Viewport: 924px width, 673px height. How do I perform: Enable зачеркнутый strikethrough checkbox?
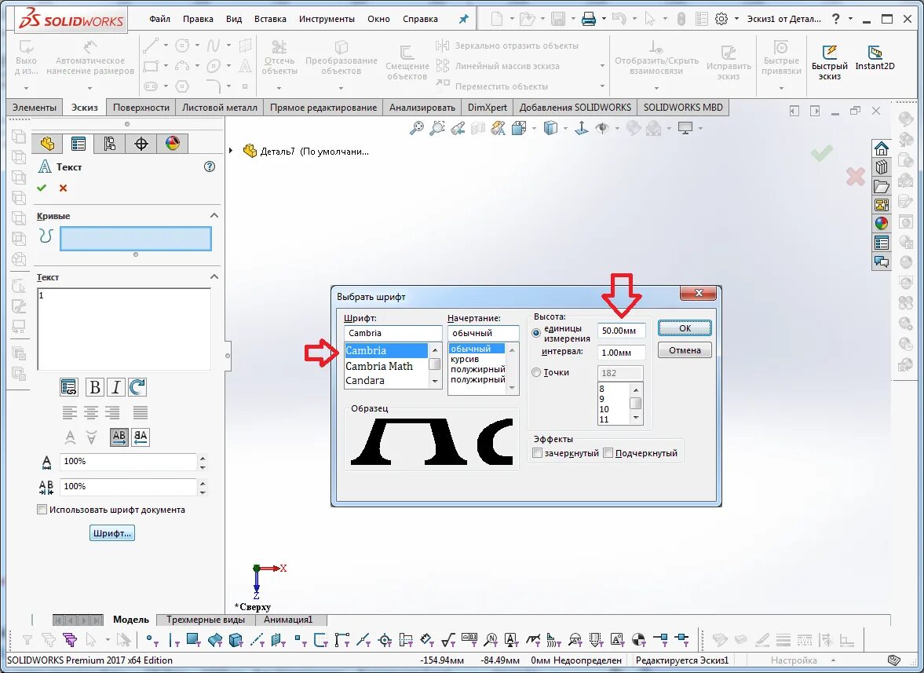(x=538, y=453)
